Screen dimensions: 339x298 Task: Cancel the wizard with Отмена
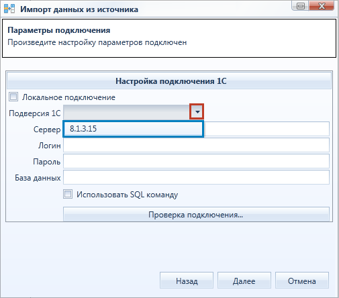click(x=302, y=281)
